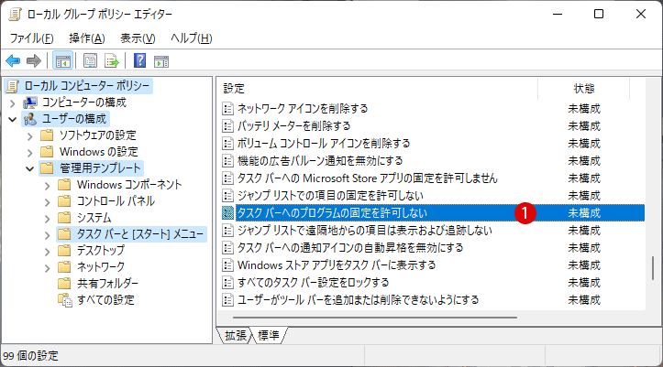The height and width of the screenshot is (367, 663).
Task: Expand the タスク バーと [スタート] メニュー node
Action: tap(48, 235)
